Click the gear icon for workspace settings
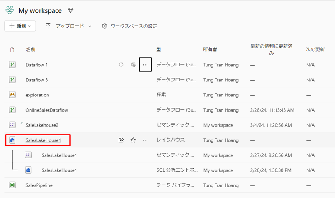This screenshot has height=198, width=335. 104,26
